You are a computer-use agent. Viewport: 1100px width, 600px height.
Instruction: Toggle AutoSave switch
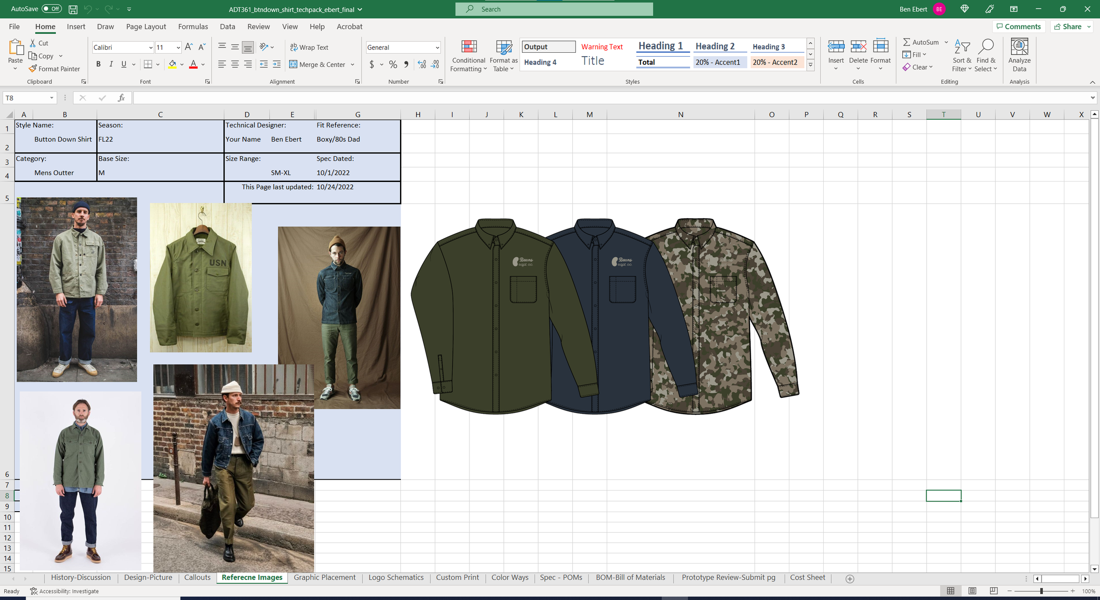[x=52, y=9]
